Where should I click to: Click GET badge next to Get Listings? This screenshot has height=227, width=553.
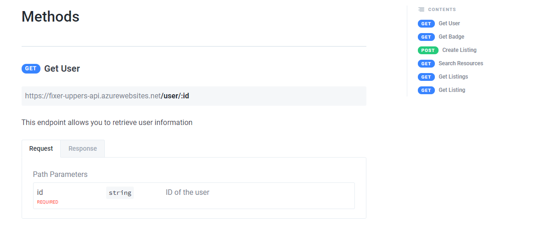tap(426, 77)
